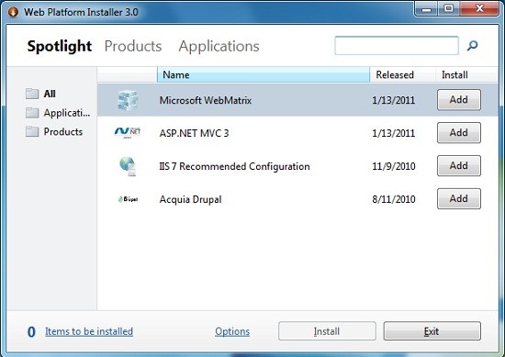
Task: Select the IIS 7 Recommended Configuration text
Action: (234, 166)
